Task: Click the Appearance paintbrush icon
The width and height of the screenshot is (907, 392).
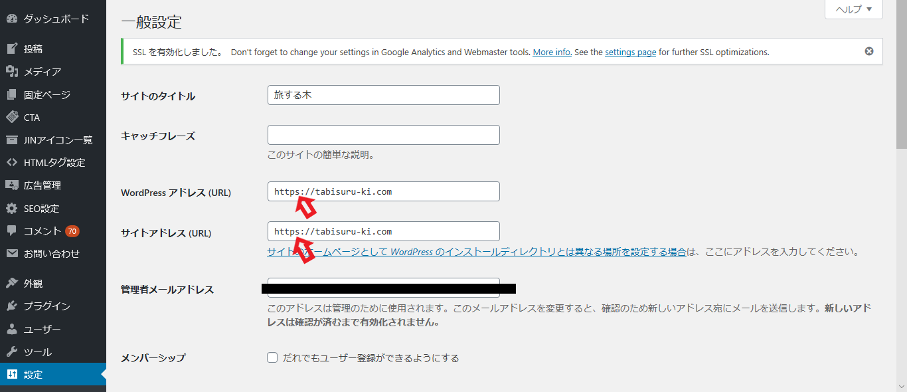Action: 12,284
